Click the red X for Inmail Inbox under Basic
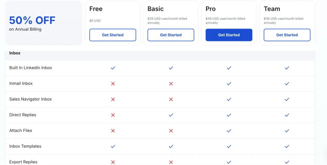 click(x=171, y=84)
